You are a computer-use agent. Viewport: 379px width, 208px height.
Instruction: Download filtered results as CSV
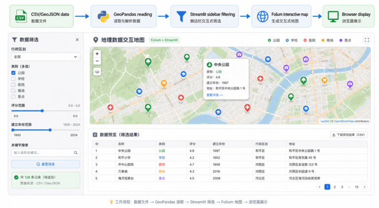tap(349, 135)
